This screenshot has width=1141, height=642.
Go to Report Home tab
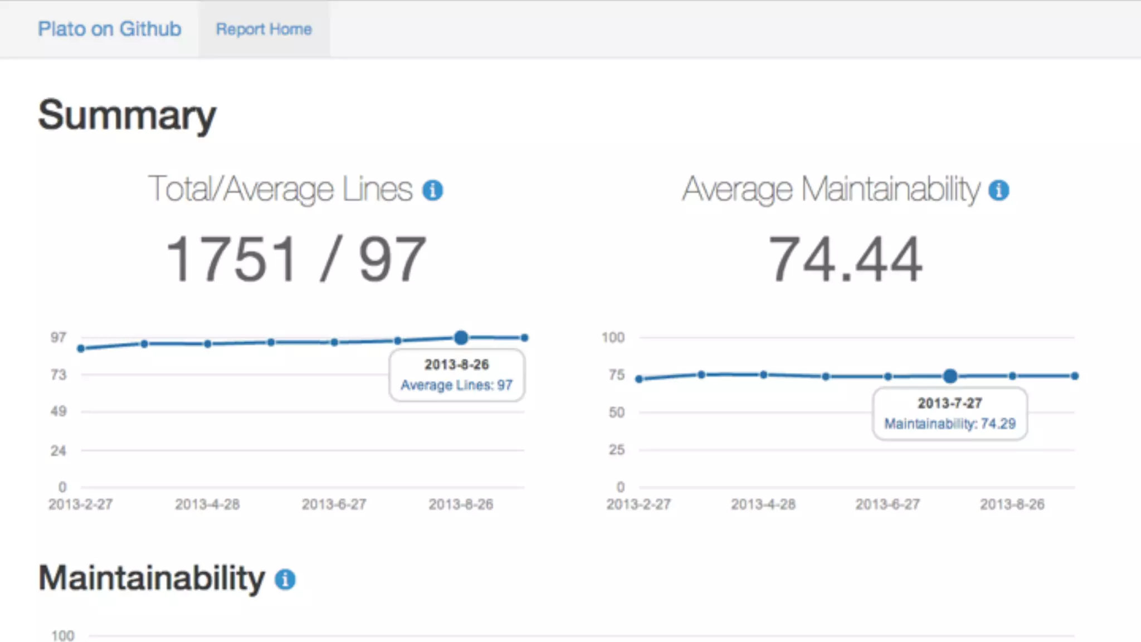(264, 29)
